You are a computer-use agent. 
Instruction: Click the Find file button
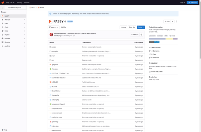[132, 27]
